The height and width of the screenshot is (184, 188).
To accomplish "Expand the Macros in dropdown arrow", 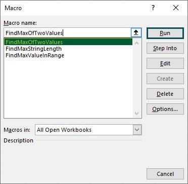I will click(137, 130).
